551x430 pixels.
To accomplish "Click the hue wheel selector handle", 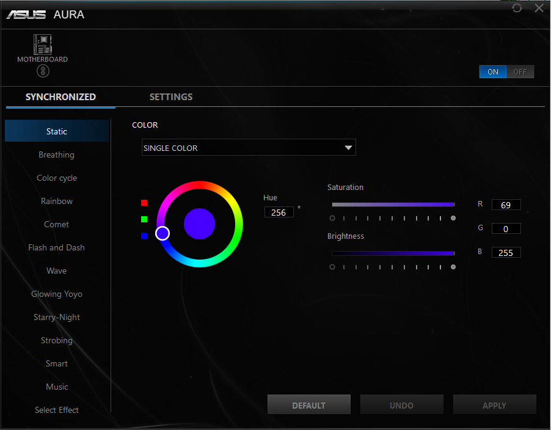I will pos(162,233).
